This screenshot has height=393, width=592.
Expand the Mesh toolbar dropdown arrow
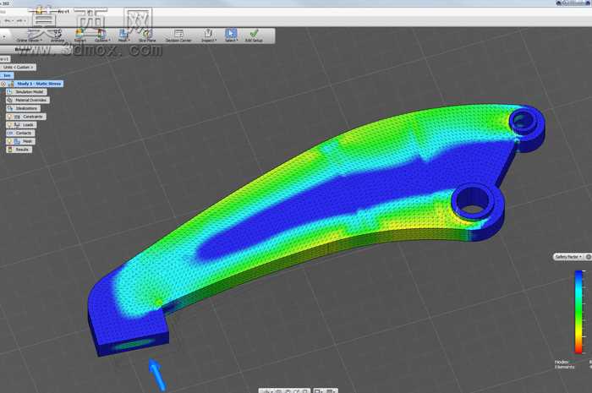(x=129, y=41)
